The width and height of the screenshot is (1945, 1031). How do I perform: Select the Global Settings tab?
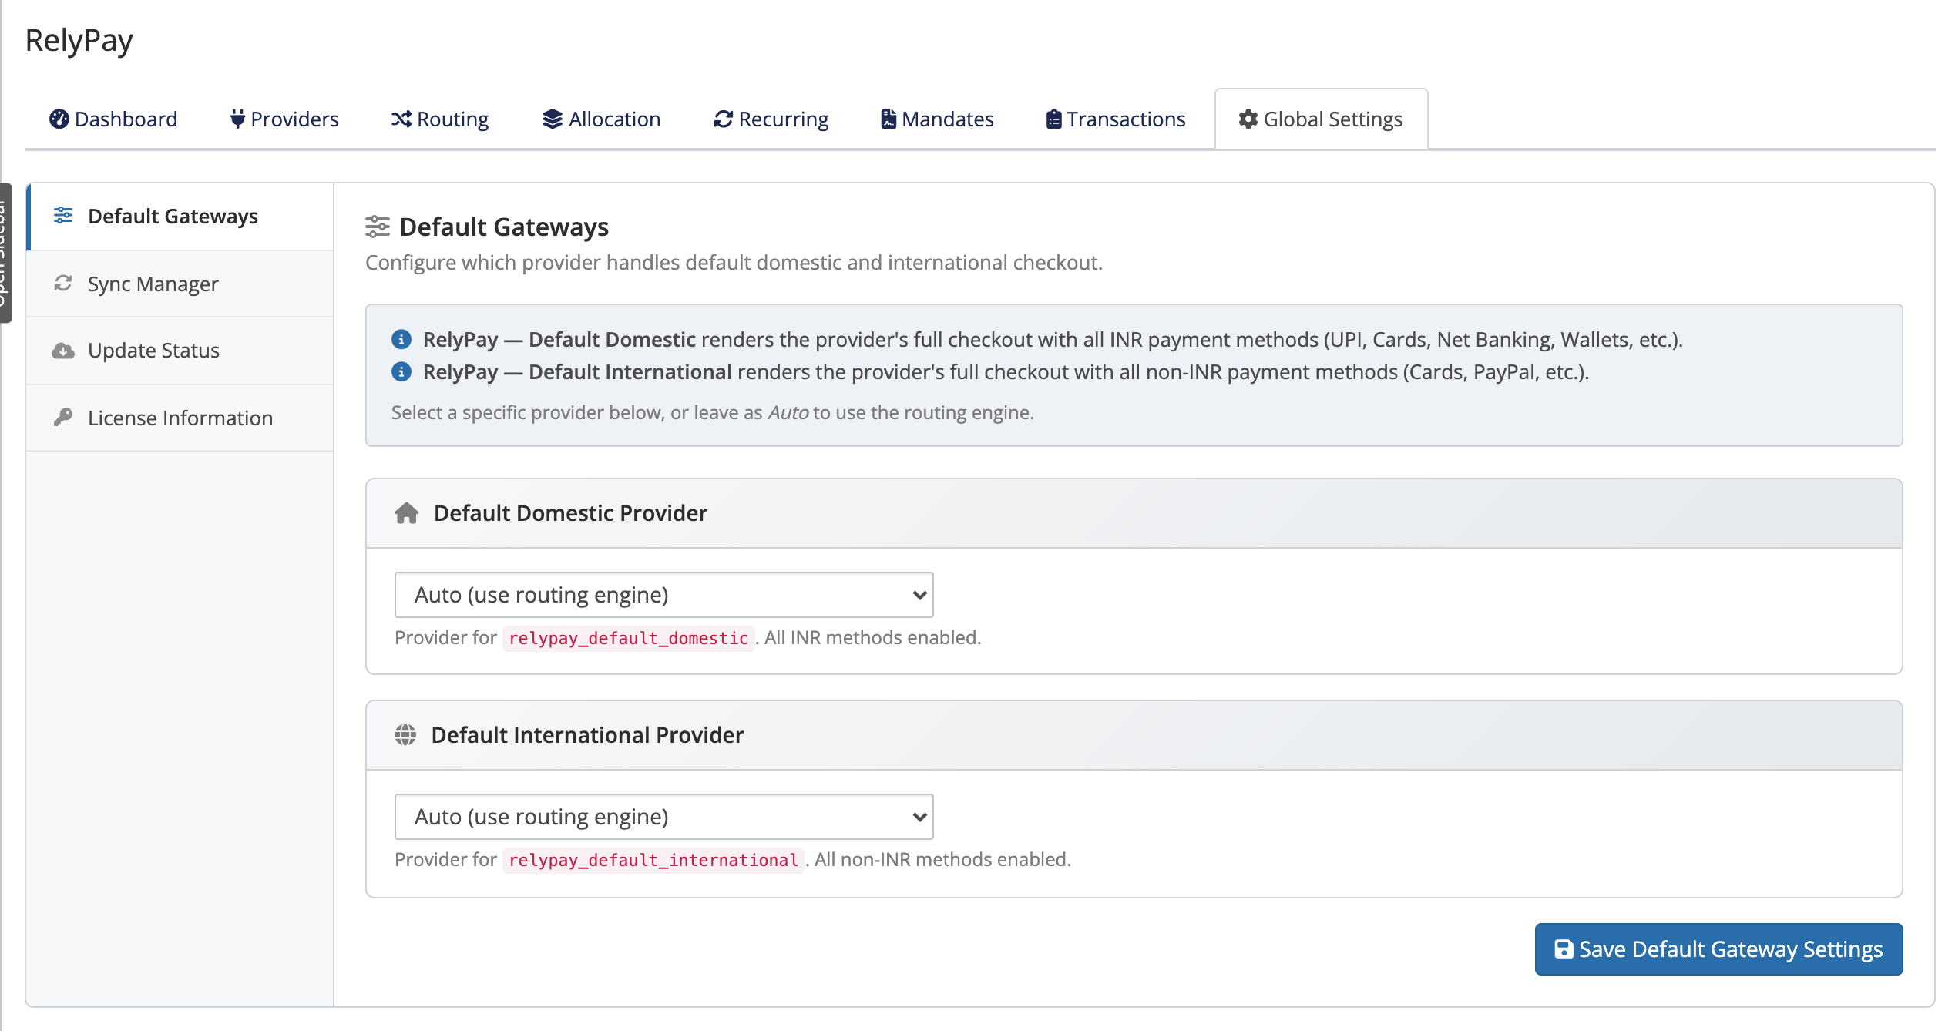tap(1321, 119)
